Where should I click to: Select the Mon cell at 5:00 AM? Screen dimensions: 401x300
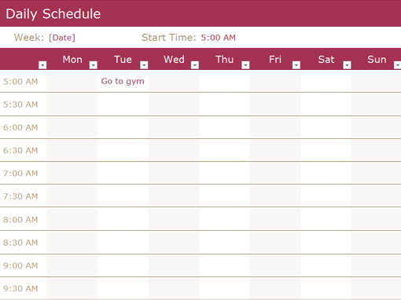click(x=72, y=81)
